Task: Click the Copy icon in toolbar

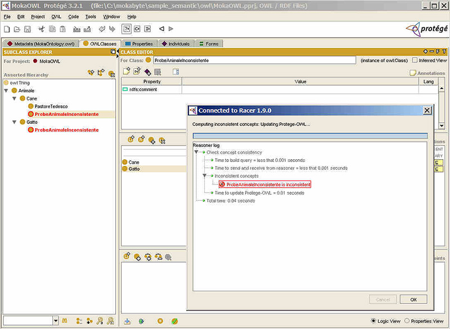Action: point(52,29)
